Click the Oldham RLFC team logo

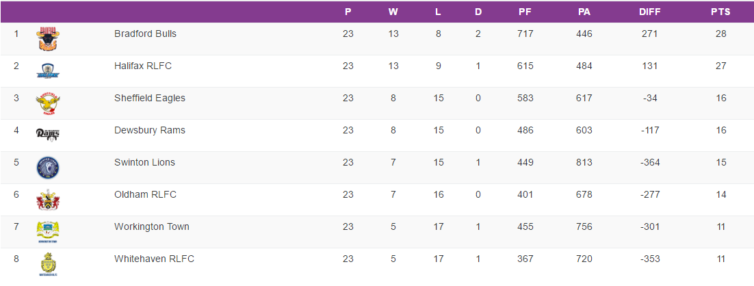click(48, 200)
